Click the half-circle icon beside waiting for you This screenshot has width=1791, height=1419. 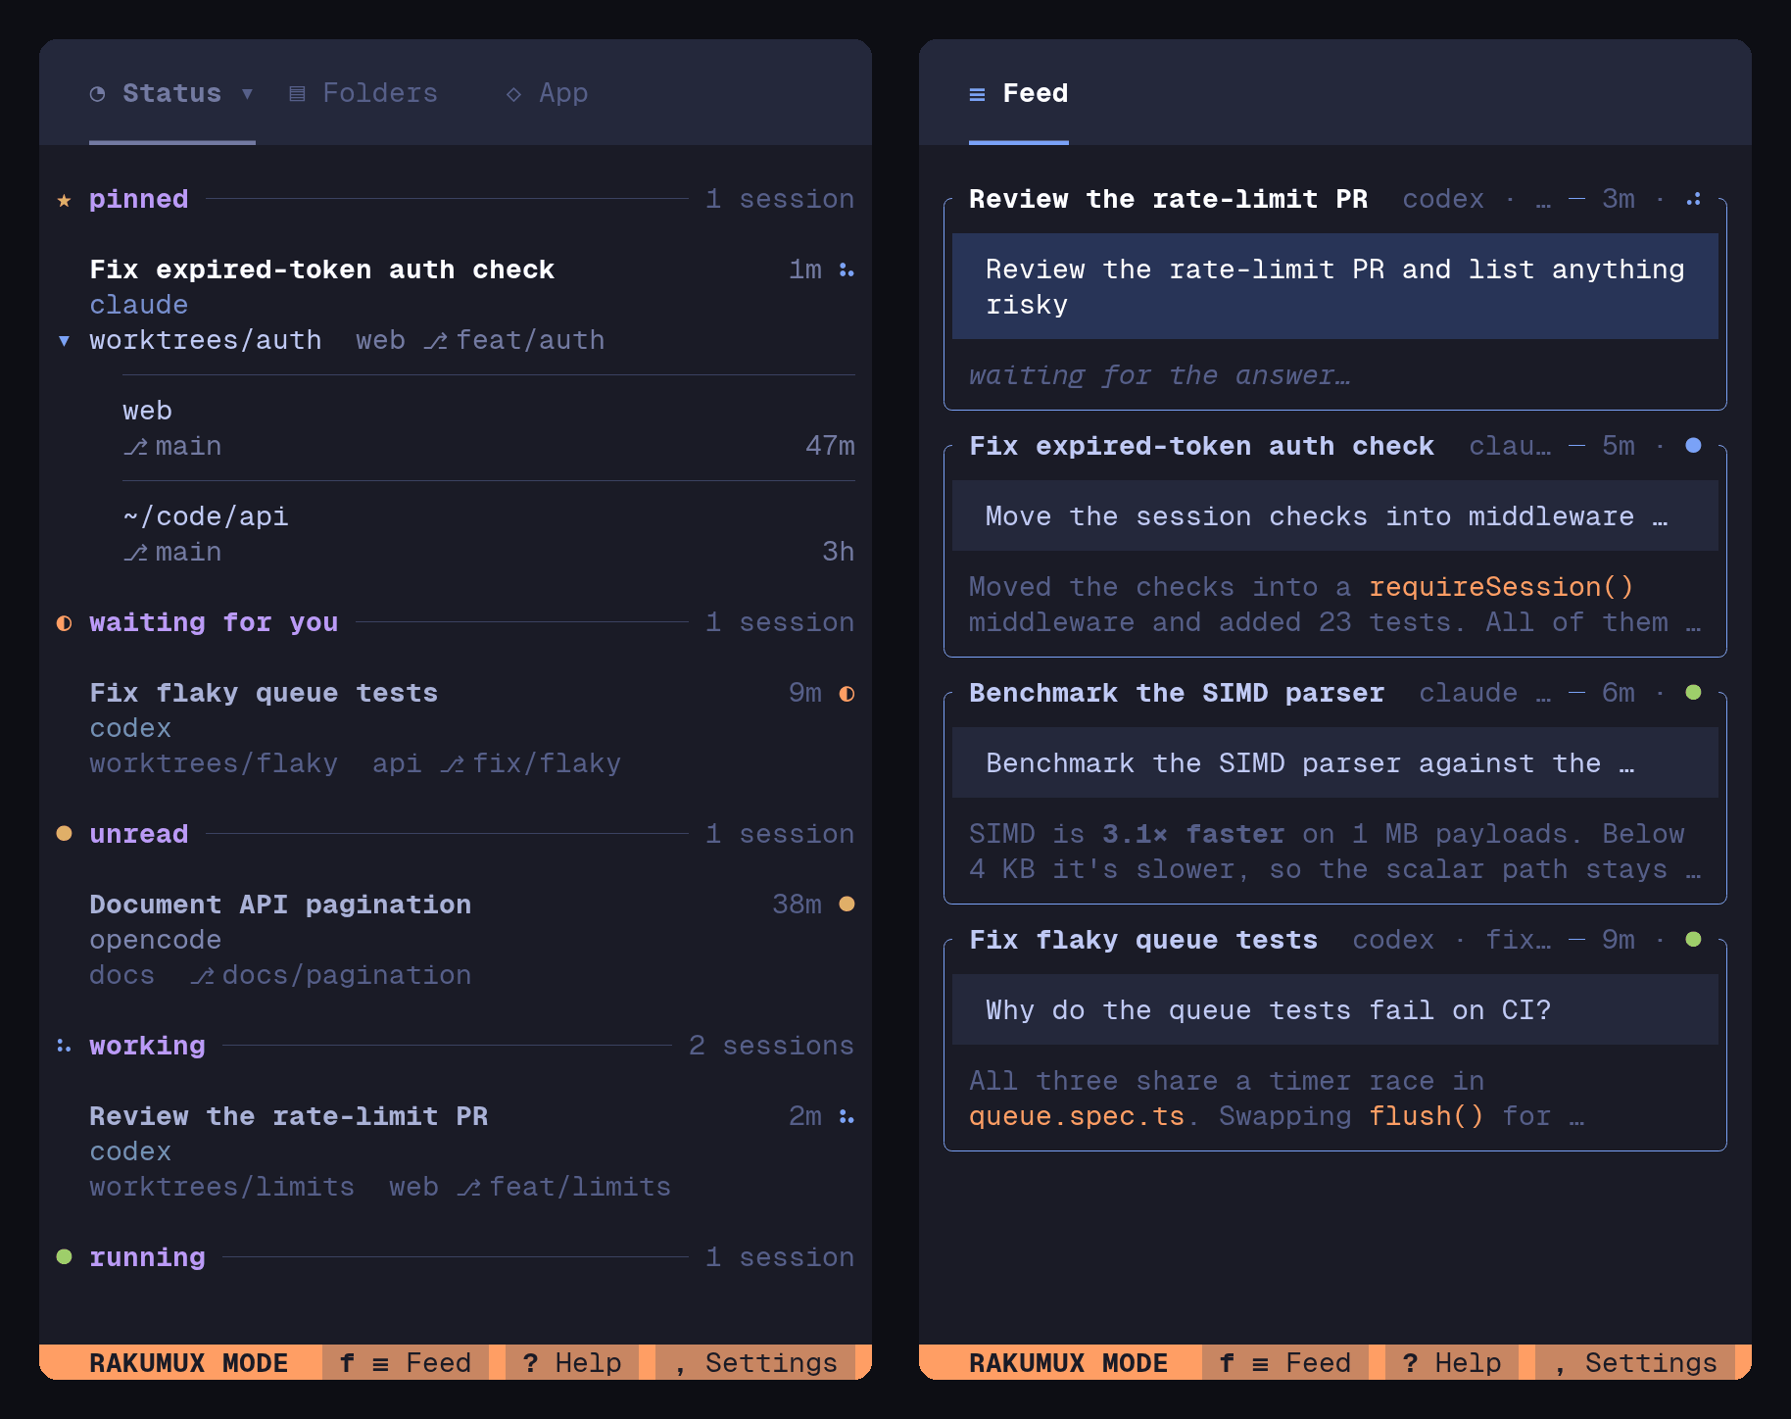(x=64, y=623)
